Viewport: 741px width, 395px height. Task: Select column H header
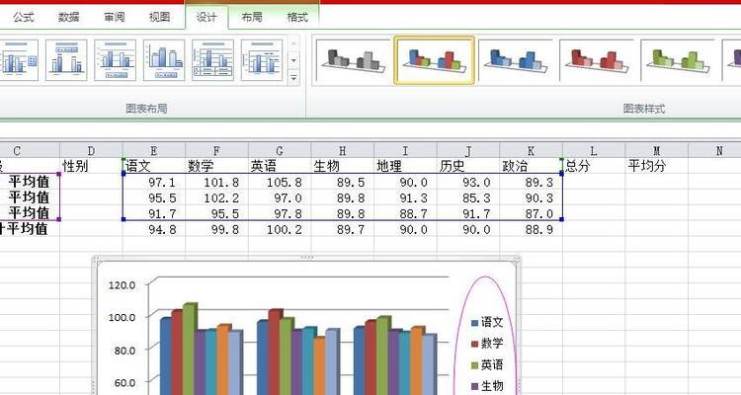coord(342,151)
